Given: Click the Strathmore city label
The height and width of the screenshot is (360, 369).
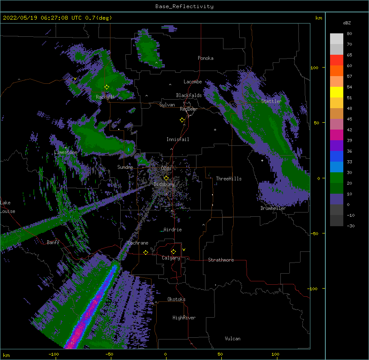Looking at the screenshot, I should pos(221,260).
